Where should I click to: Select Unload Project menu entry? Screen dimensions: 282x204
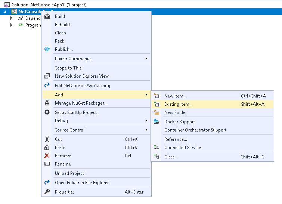[x=69, y=173]
